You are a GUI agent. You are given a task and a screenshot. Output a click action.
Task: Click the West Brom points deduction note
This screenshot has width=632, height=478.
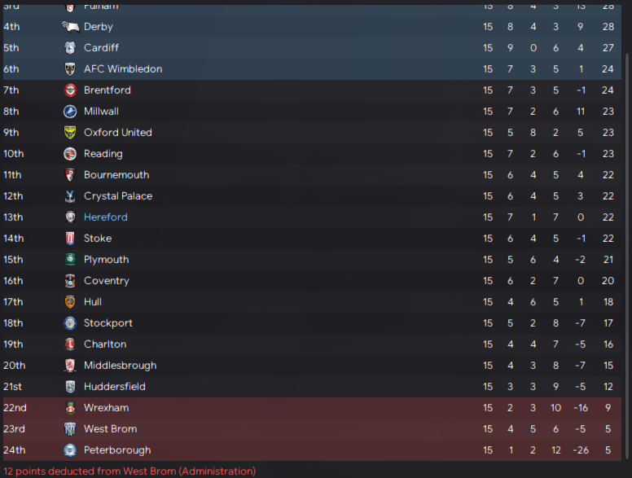coord(129,471)
